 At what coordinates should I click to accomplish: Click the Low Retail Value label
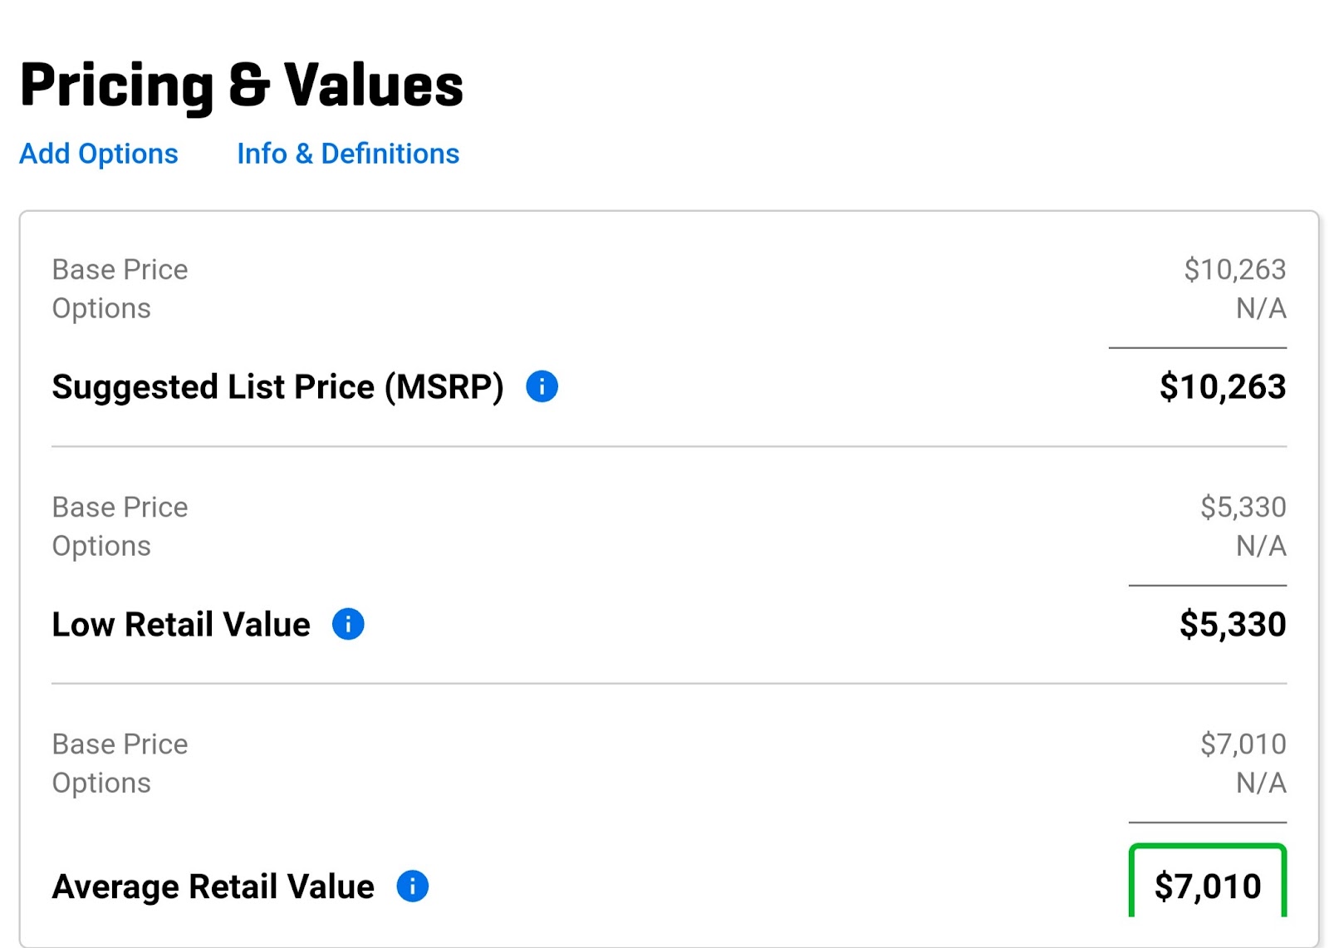tap(181, 625)
